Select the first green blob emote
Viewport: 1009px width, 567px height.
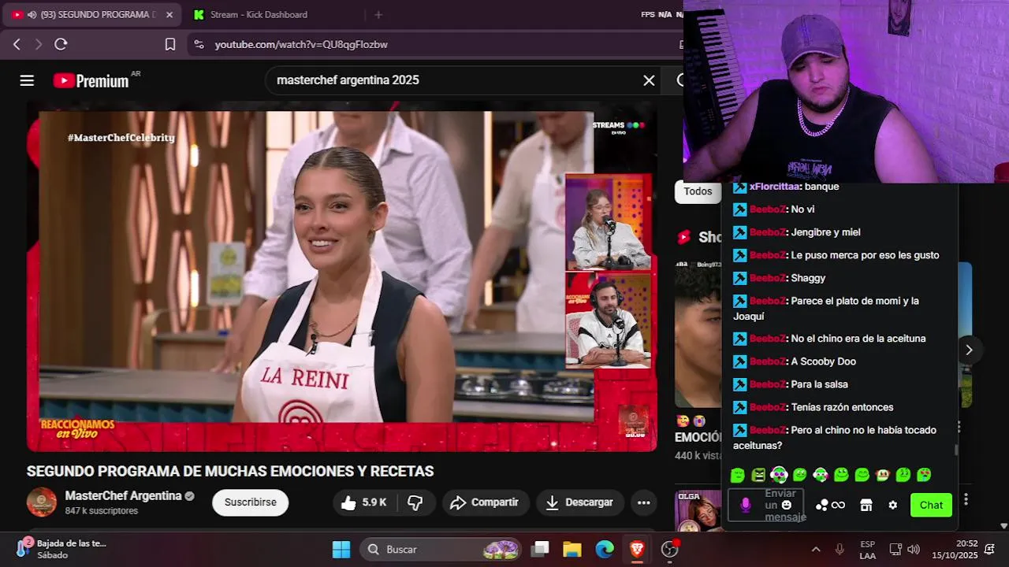coord(738,475)
